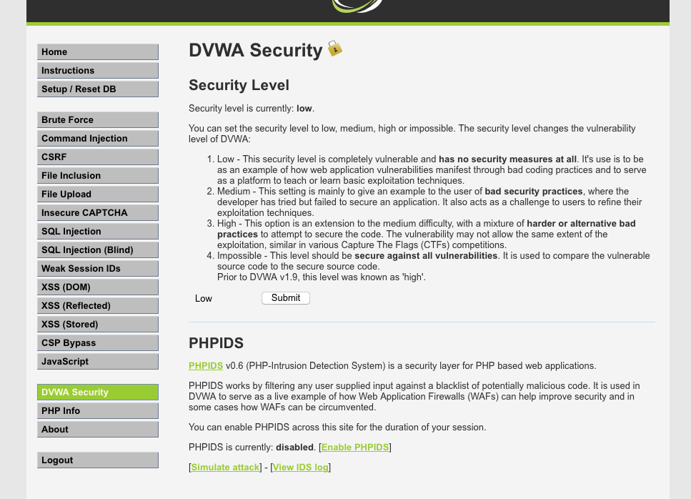Image resolution: width=691 pixels, height=499 pixels.
Task: Click the bold word 'disabled' in PHPIDS status
Action: (x=295, y=447)
